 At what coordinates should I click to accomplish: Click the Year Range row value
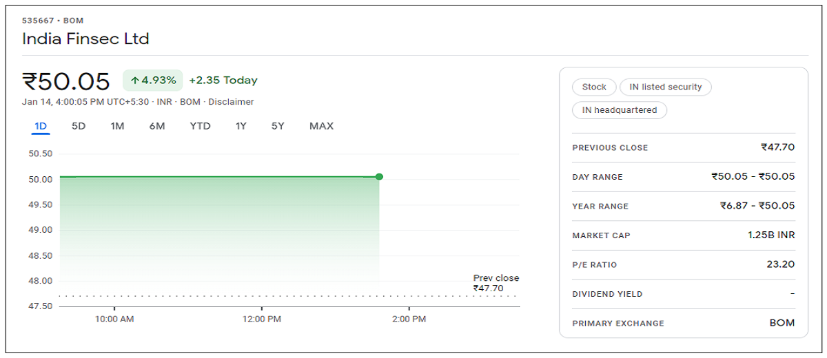(x=757, y=206)
